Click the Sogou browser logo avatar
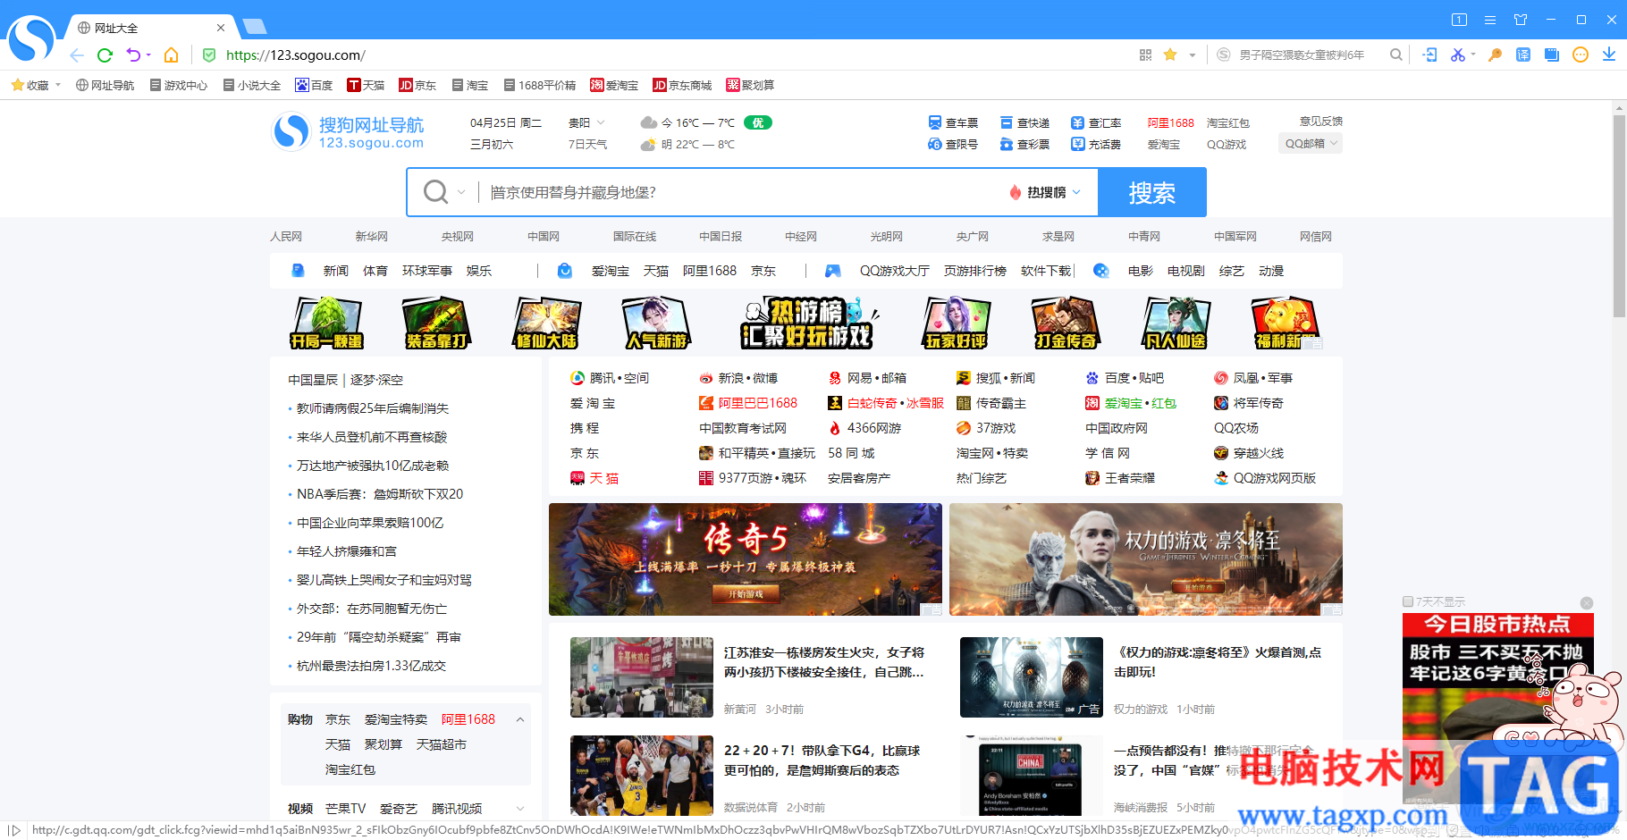The height and width of the screenshot is (840, 1627). (31, 38)
